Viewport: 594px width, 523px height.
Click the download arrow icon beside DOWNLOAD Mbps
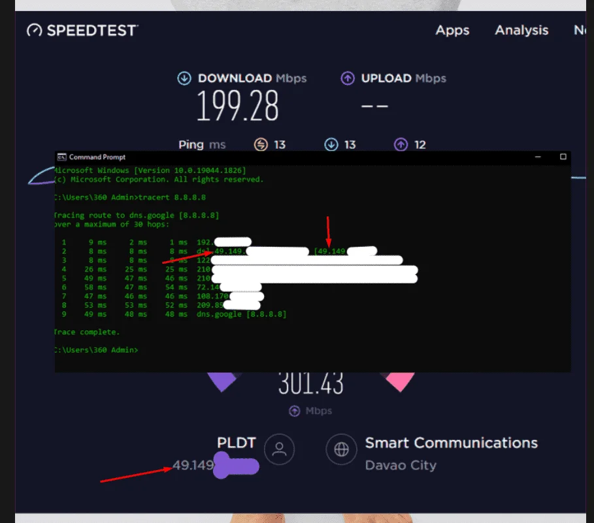pos(184,78)
